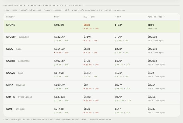Sort by REV 24H column header
183x123 pixels.
click(x=89, y=17)
